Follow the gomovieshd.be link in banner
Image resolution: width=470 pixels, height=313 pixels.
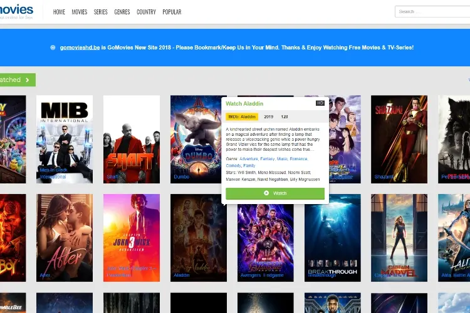coord(80,48)
